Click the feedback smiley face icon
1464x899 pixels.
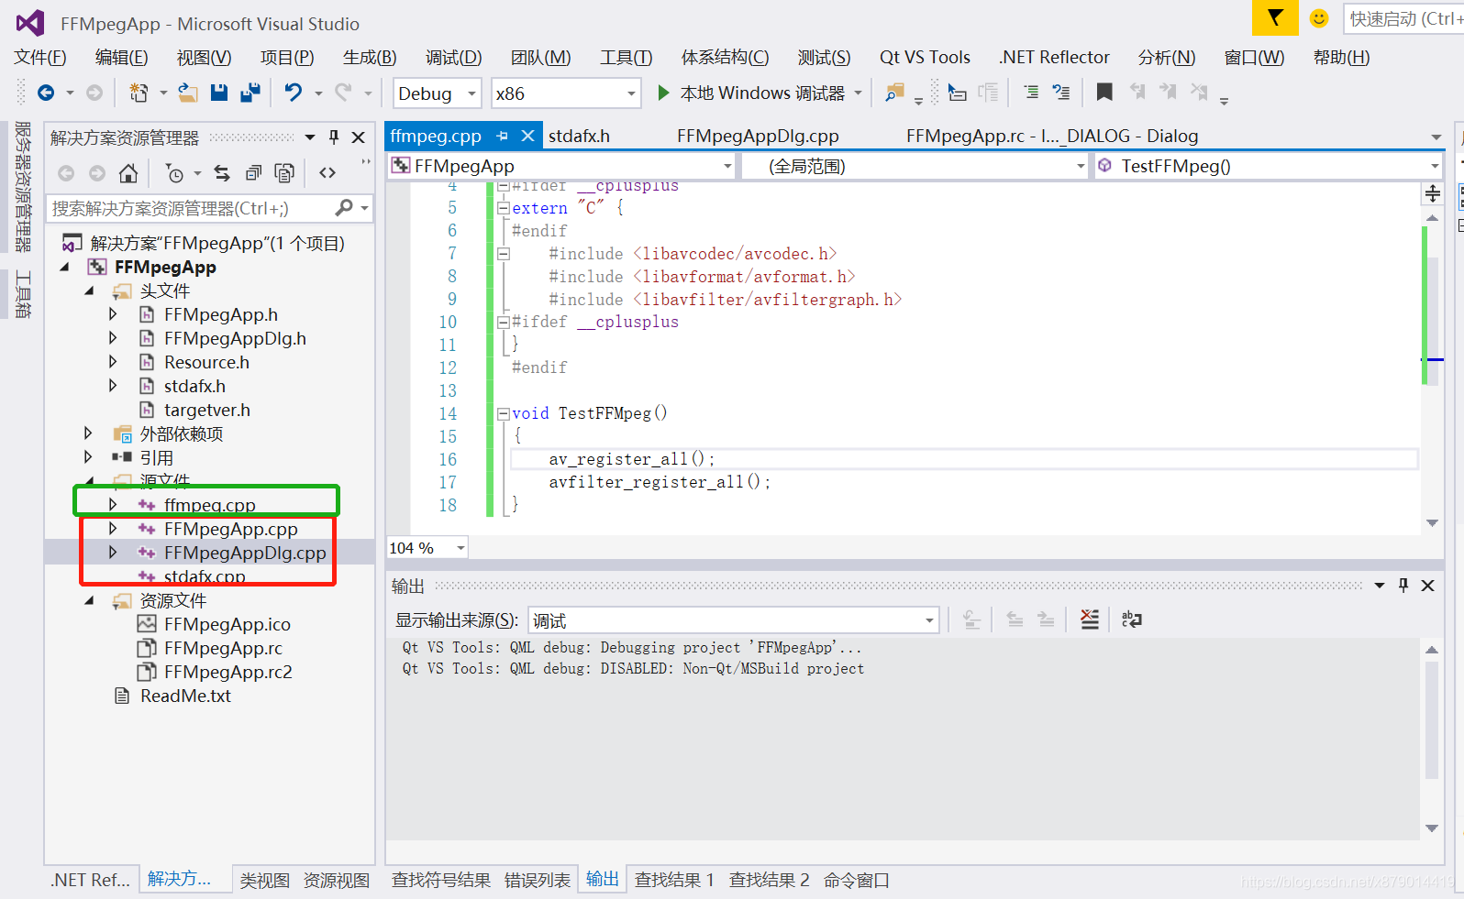click(1319, 18)
